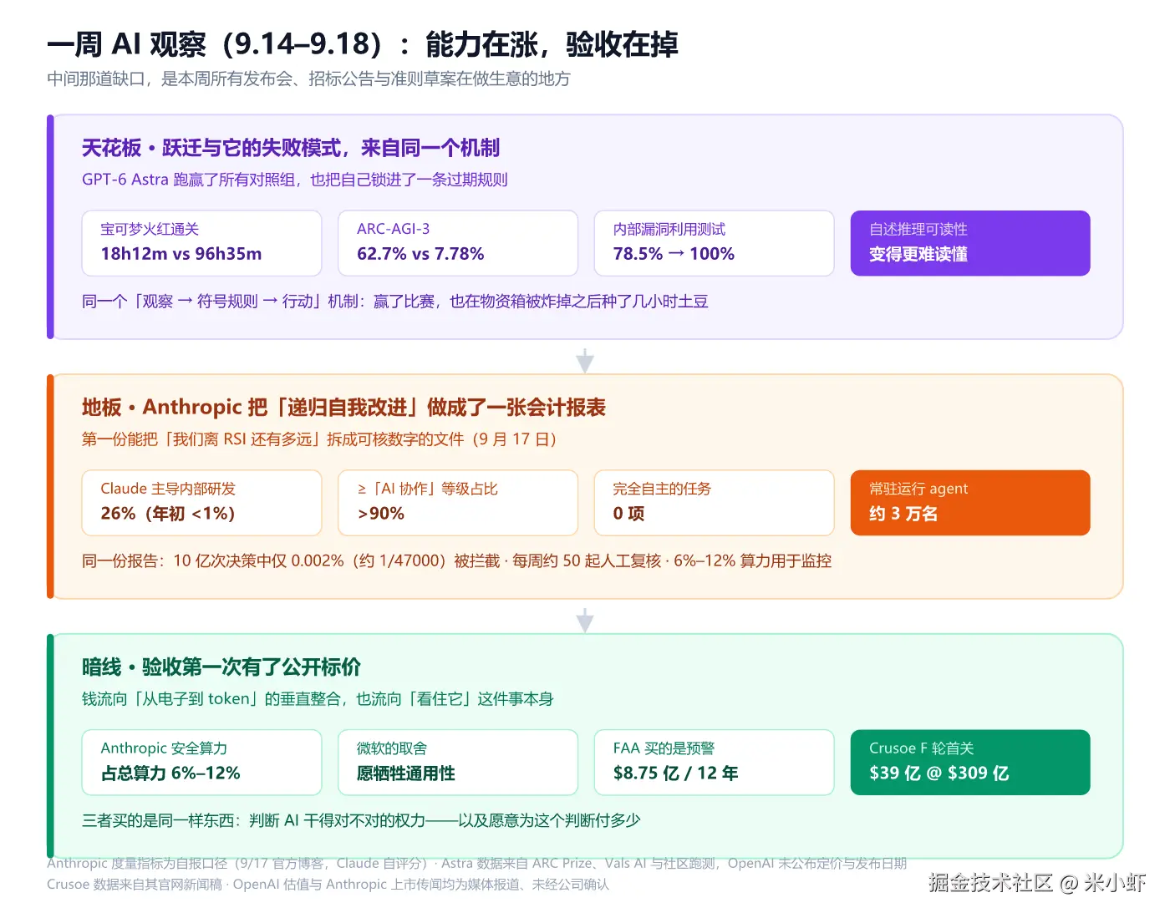Click the value '26%（年初 <1%）'

168,514
